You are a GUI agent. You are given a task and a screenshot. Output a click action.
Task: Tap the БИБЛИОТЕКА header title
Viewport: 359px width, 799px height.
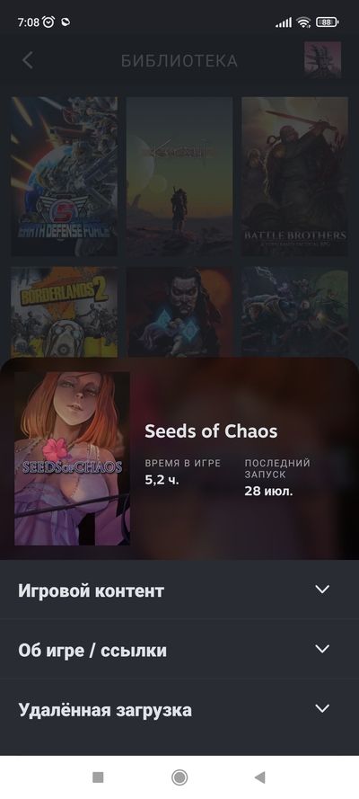pos(179,60)
